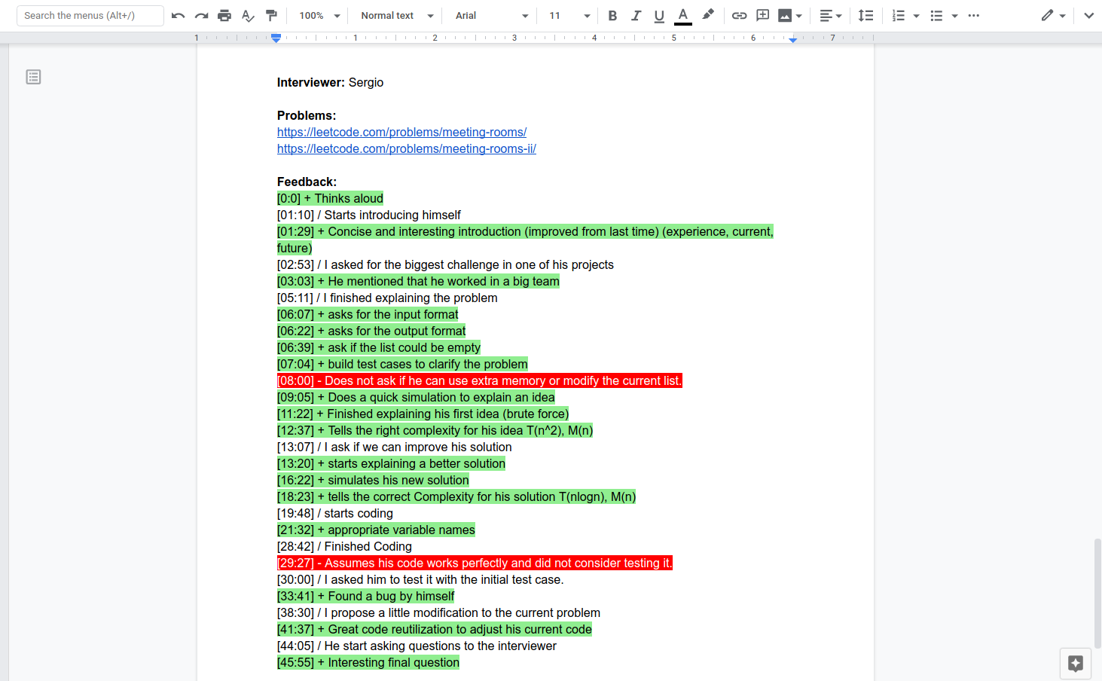Click the red "[29:27]" feedback line
This screenshot has width=1102, height=681.
(x=475, y=563)
